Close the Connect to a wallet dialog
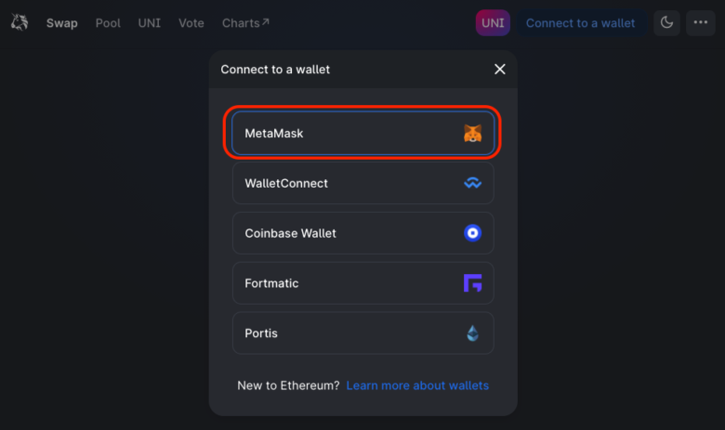Screen dimensions: 725x430 [500, 70]
